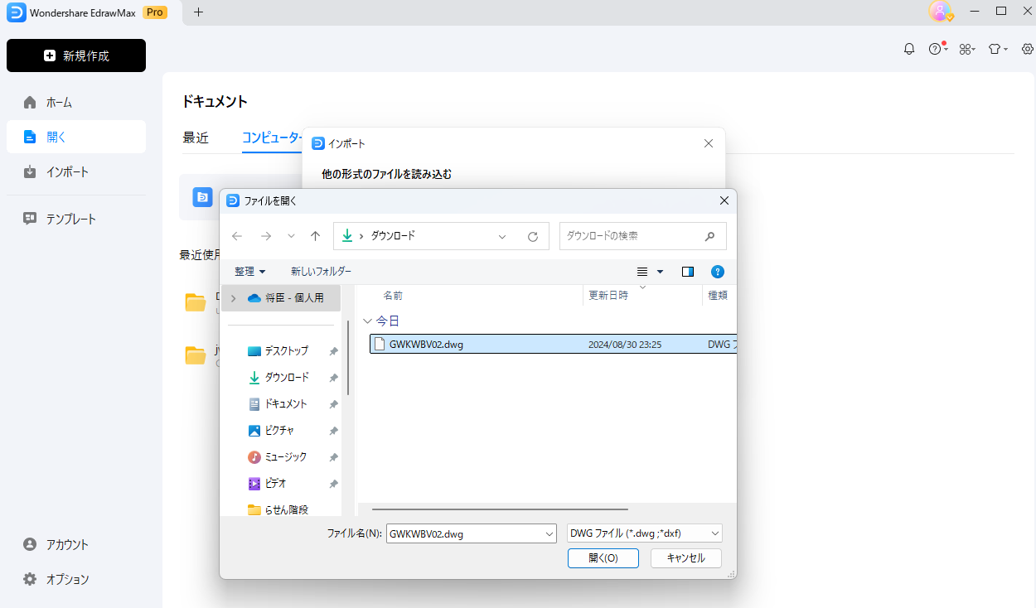The height and width of the screenshot is (608, 1036).
Task: Refresh the folder view
Action: point(533,236)
